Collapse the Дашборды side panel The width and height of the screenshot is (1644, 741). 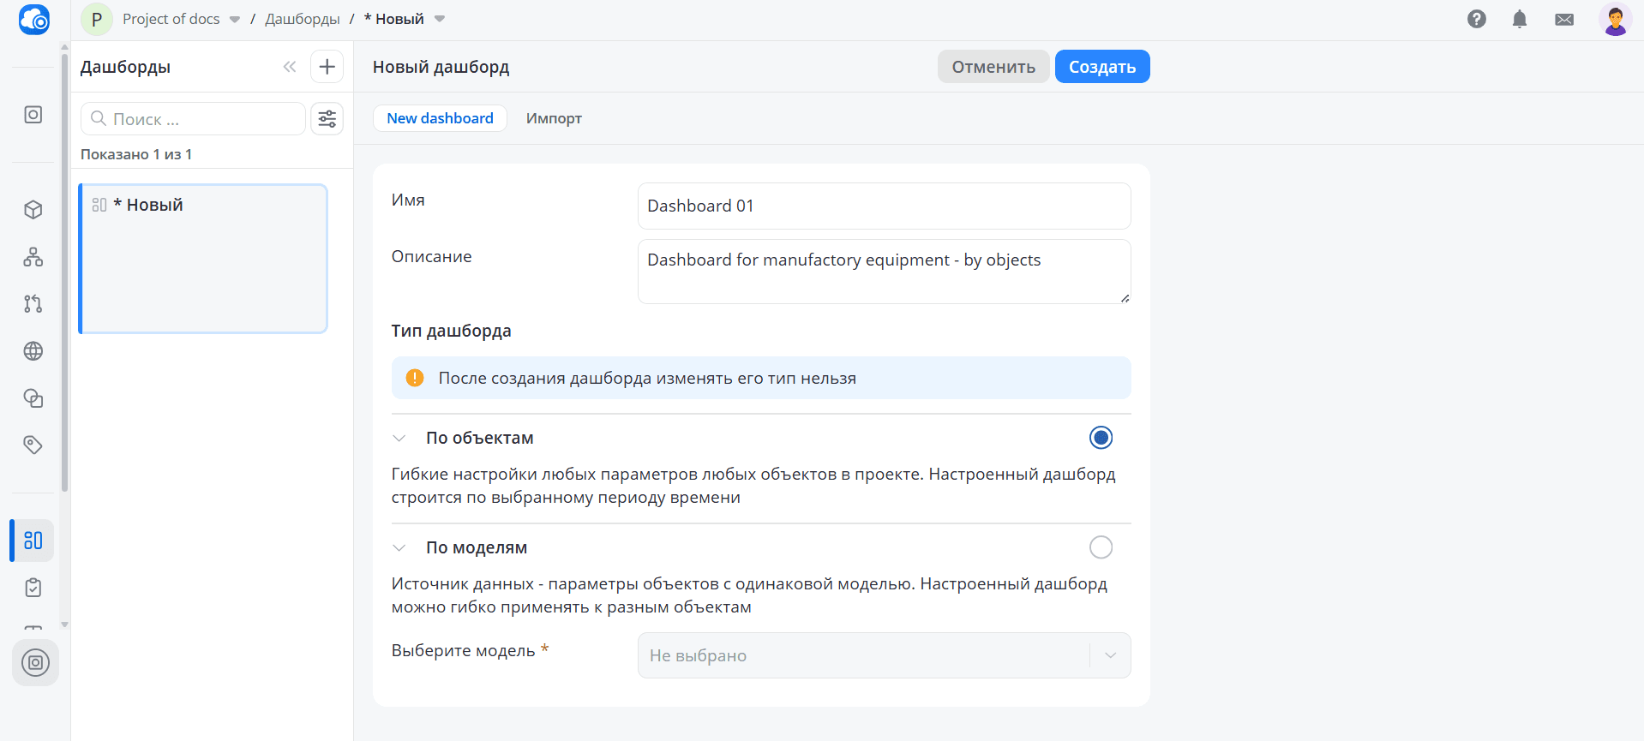click(290, 67)
